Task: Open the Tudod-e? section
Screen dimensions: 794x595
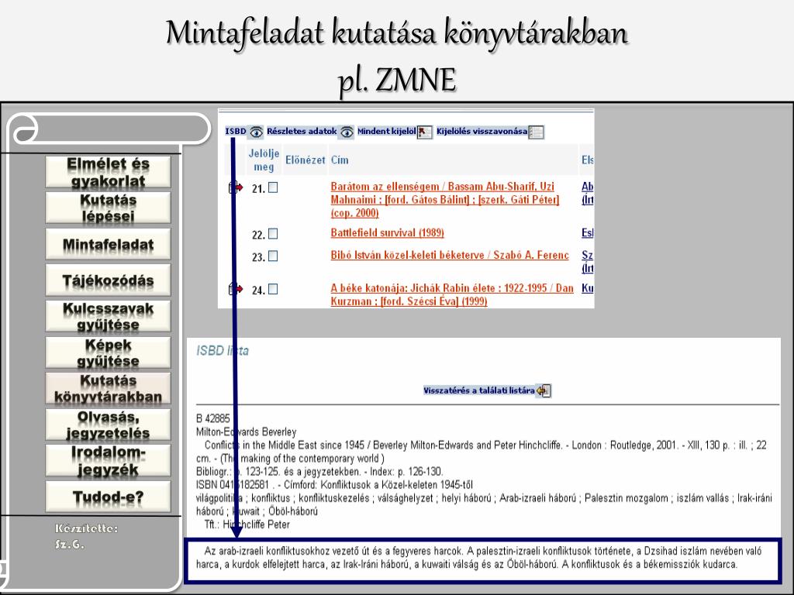Action: point(108,497)
